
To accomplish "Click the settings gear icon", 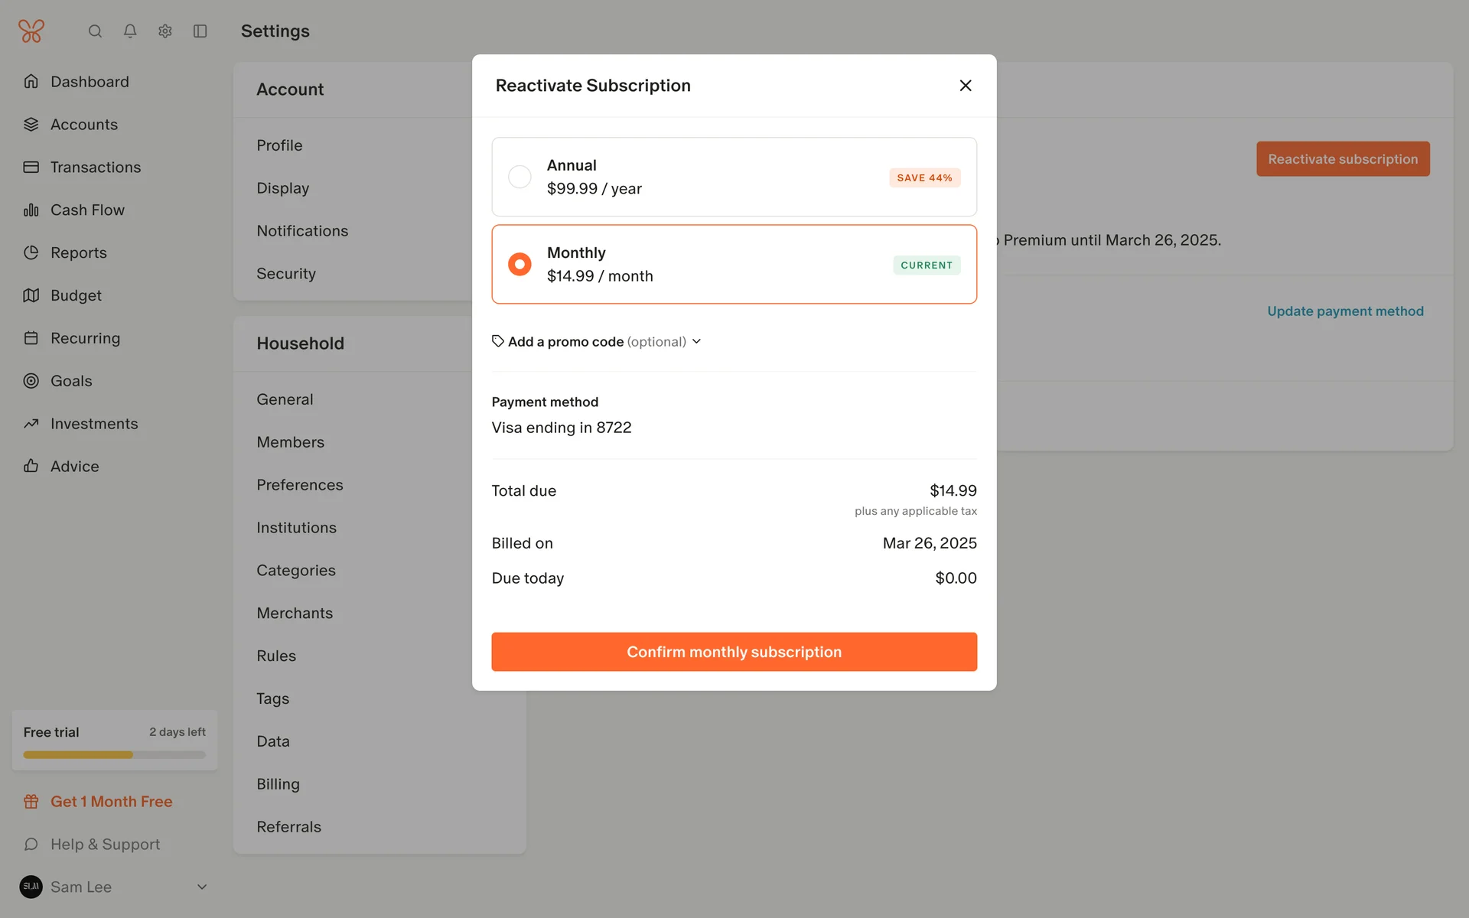I will tap(165, 31).
